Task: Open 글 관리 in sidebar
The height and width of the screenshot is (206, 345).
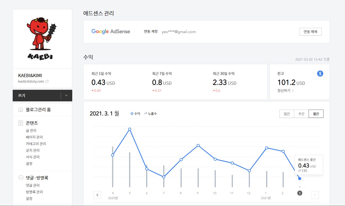Action: point(31,131)
